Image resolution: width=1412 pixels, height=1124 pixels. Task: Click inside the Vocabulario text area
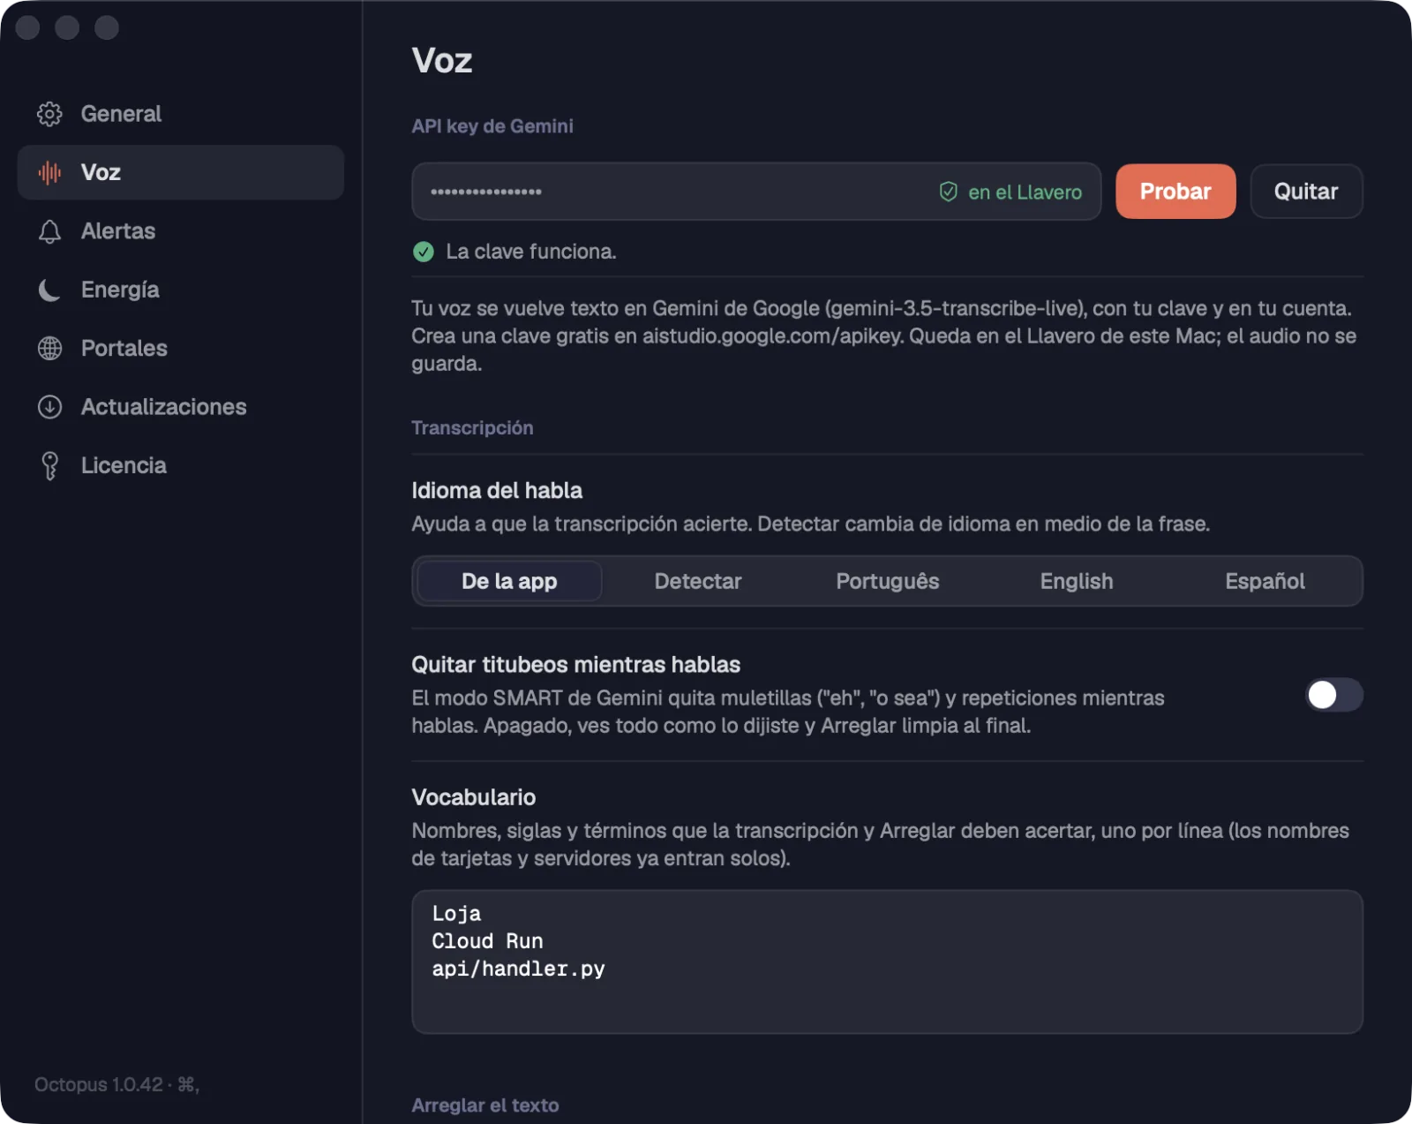point(887,962)
